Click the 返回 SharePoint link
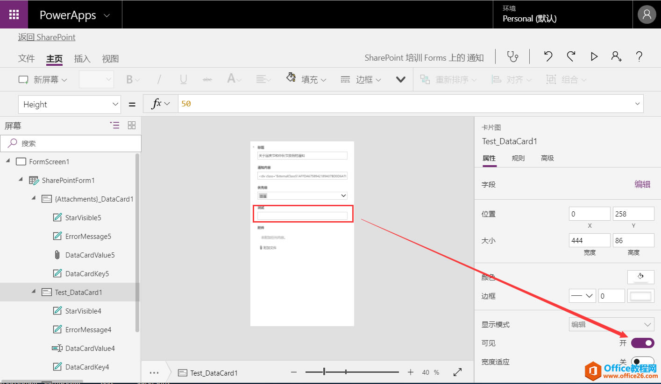Image resolution: width=661 pixels, height=384 pixels. coord(46,37)
